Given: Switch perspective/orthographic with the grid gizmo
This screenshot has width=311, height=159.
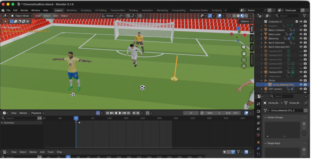Looking at the screenshot, I should click(x=244, y=66).
